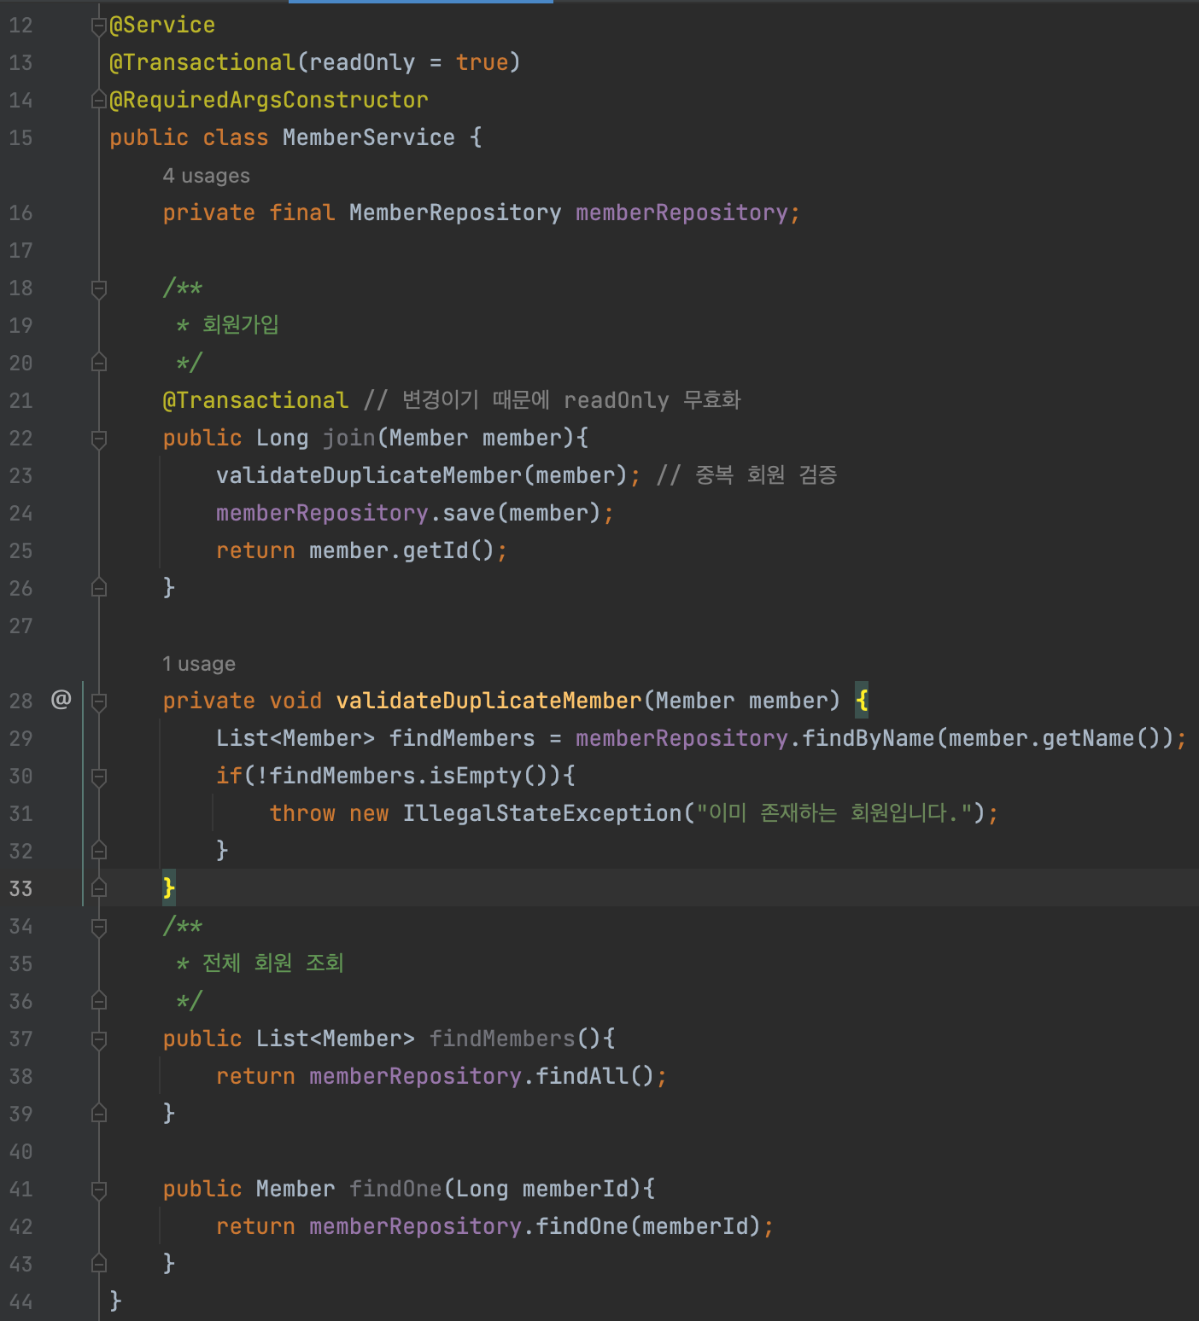This screenshot has width=1199, height=1321.
Task: Collapse Javadoc comment fold on line 34
Action: tap(99, 927)
